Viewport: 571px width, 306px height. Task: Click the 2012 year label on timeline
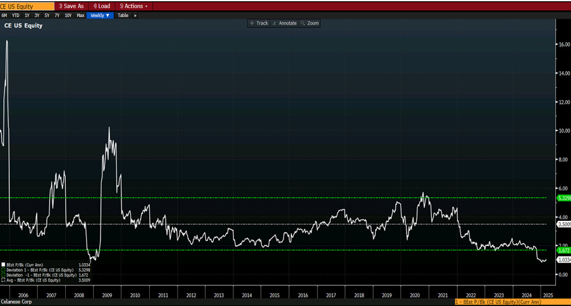point(191,295)
